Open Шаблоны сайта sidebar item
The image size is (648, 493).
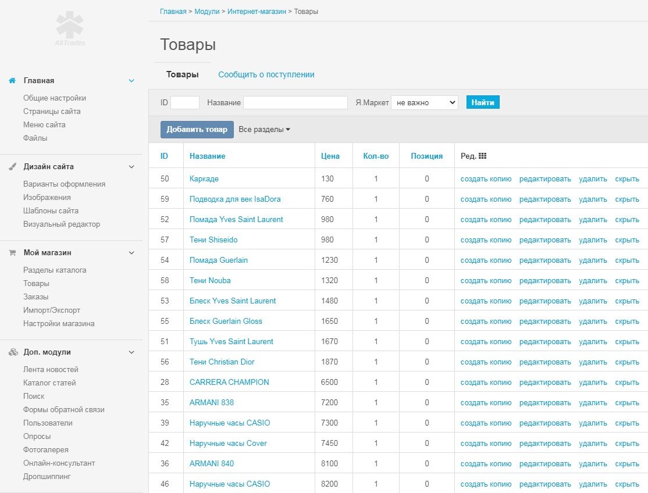(51, 210)
